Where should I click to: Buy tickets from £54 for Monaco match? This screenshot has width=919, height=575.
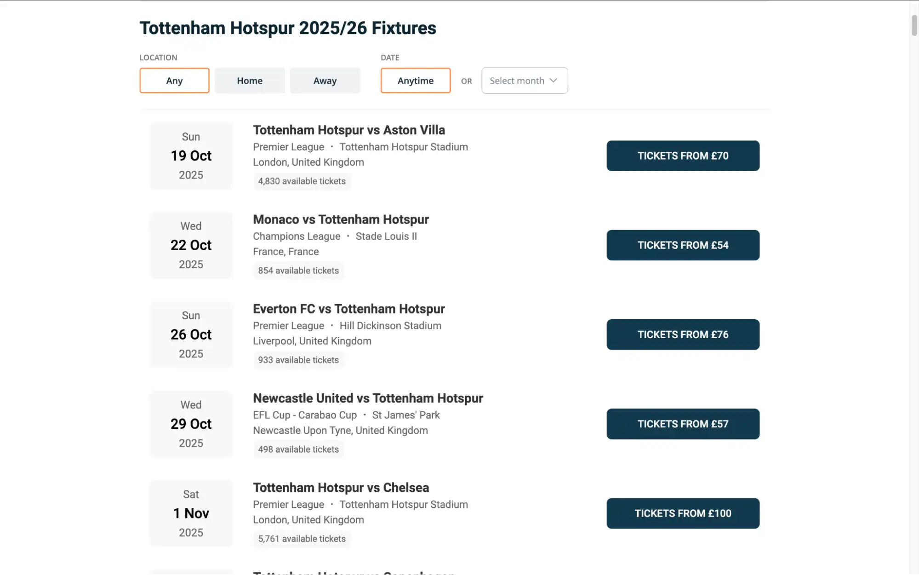[x=682, y=245]
